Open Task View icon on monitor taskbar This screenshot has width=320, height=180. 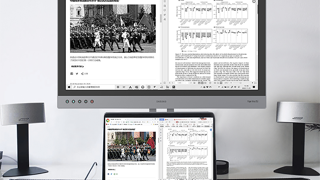[124, 87]
